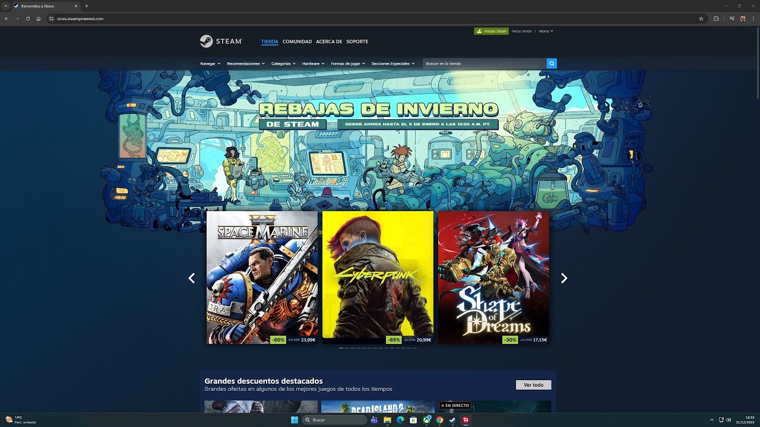This screenshot has height=427, width=760.
Task: Expand the Recomendaciones dropdown
Action: pyautogui.click(x=246, y=63)
